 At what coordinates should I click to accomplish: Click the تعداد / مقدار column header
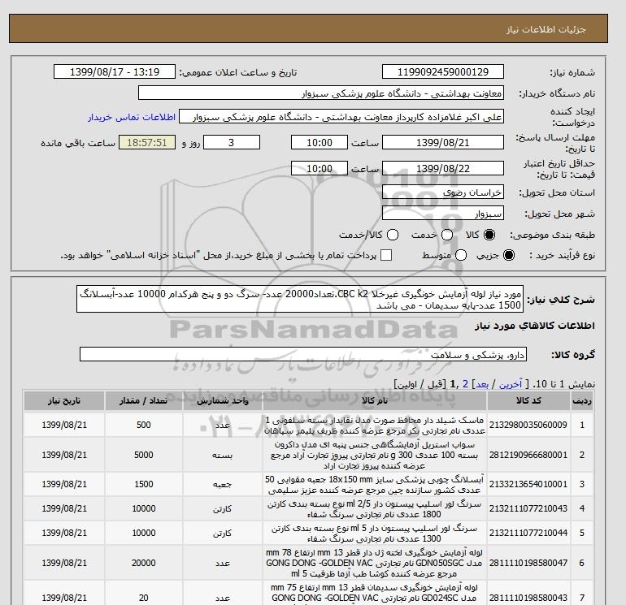pos(144,401)
